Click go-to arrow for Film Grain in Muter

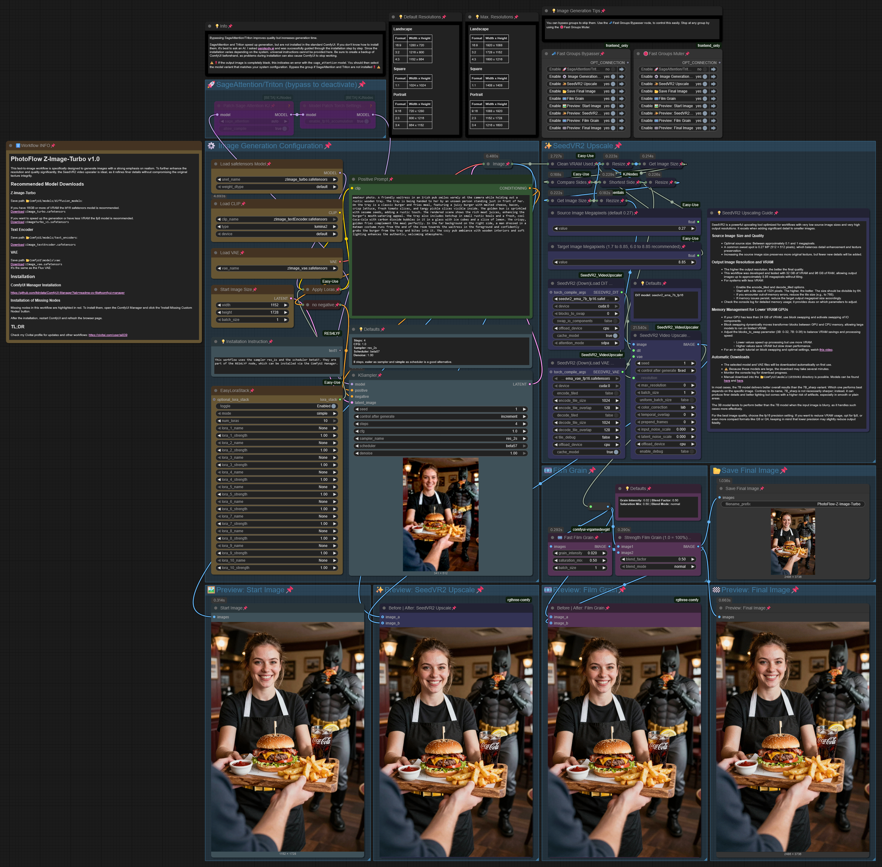[714, 98]
